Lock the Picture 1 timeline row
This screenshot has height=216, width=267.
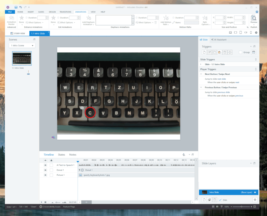click(51, 175)
